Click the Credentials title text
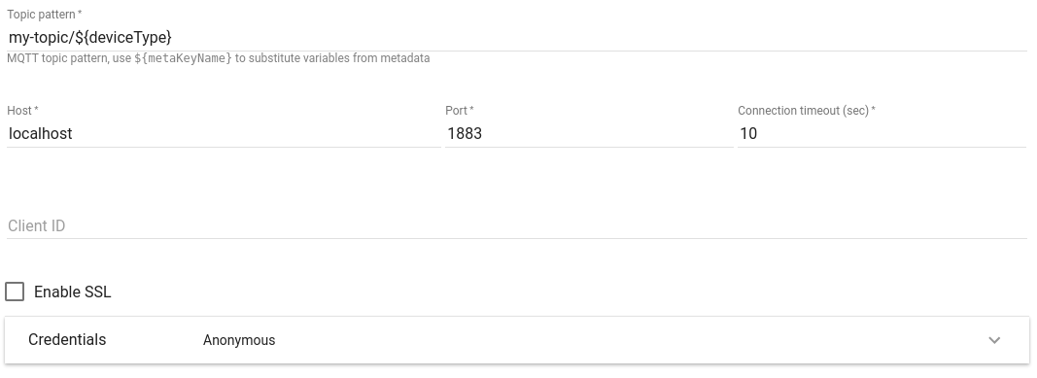The height and width of the screenshot is (378, 1037). (x=67, y=340)
